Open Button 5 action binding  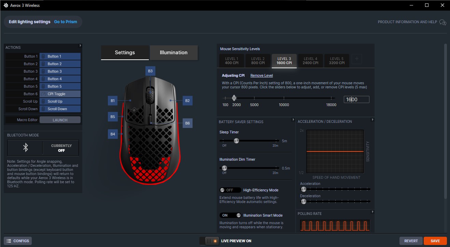60,86
